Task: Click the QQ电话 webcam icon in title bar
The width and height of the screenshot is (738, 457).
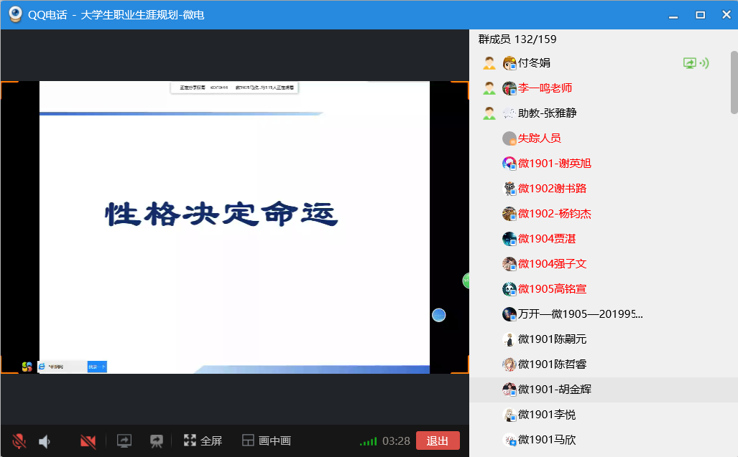Action: pos(14,14)
